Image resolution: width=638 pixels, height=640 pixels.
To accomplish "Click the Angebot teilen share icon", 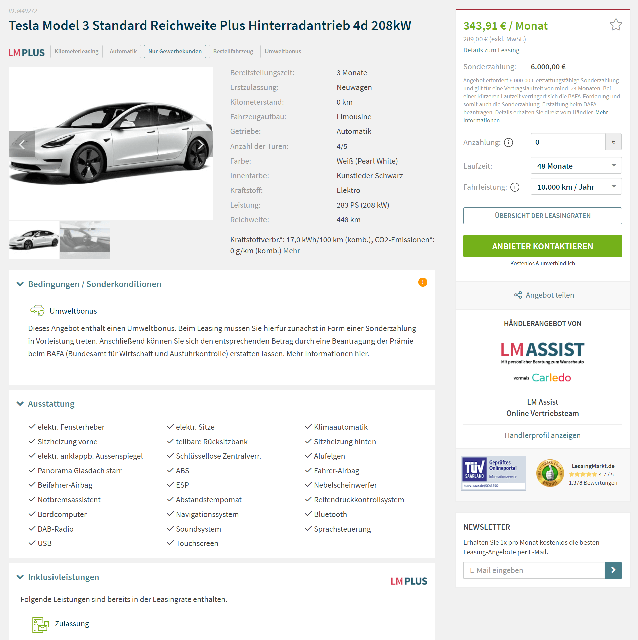I will tap(518, 295).
